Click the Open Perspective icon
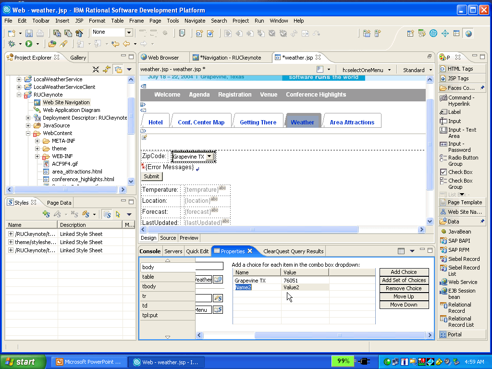 click(410, 33)
